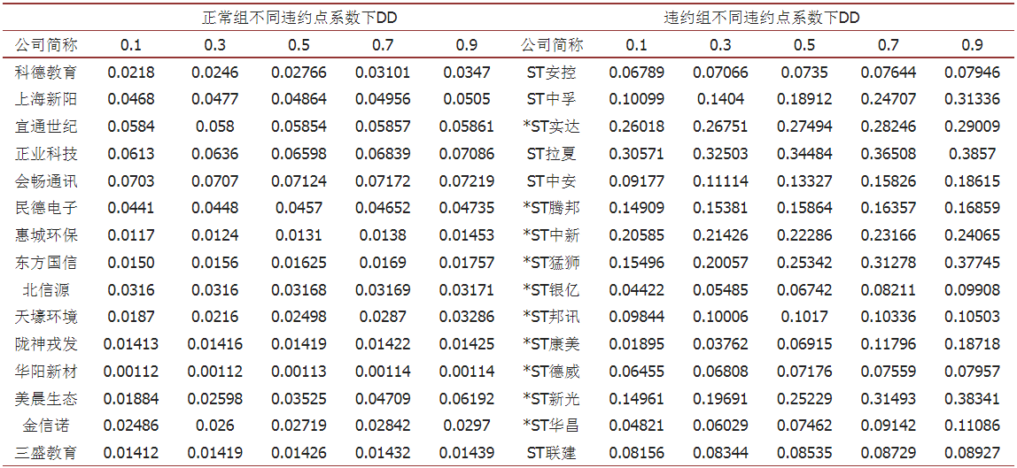
Task: Click the ST中安 row label
Action: 551,181
